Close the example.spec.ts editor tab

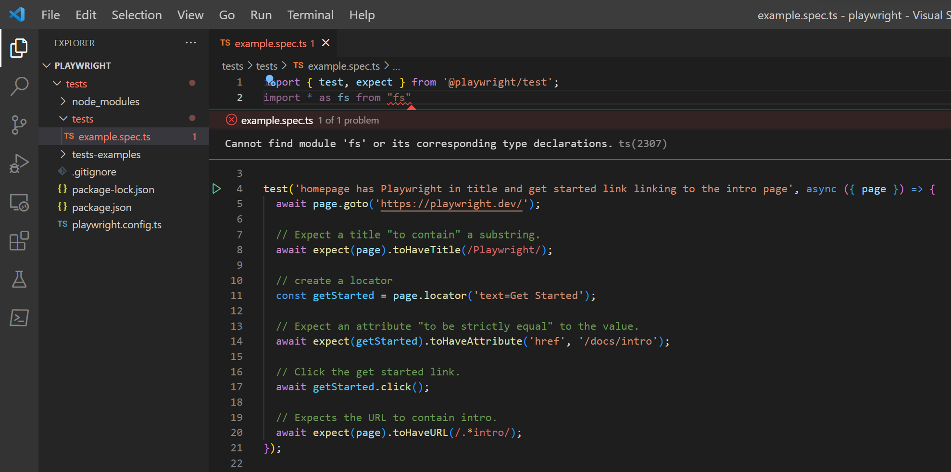pyautogui.click(x=325, y=43)
